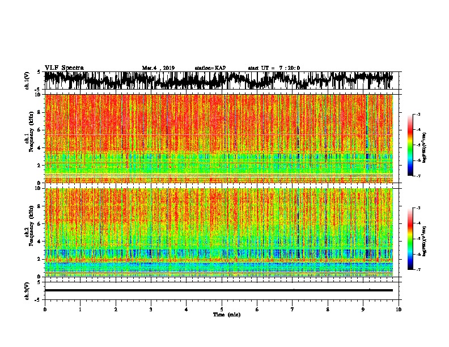
Task: Click the "start UT = 7:20:0" text
Action: (274, 68)
